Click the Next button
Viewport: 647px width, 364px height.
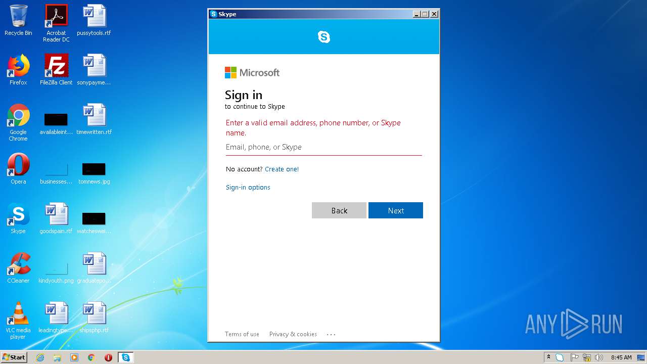pos(396,211)
